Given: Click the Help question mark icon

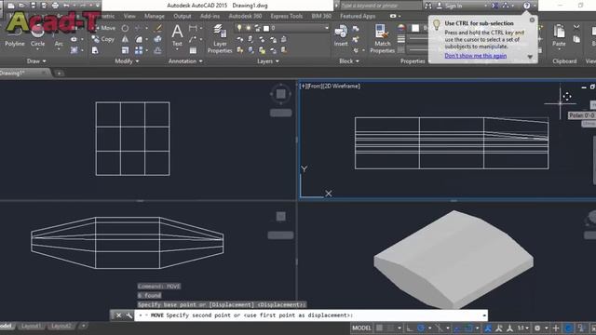Looking at the screenshot, I should pyautogui.click(x=526, y=6).
